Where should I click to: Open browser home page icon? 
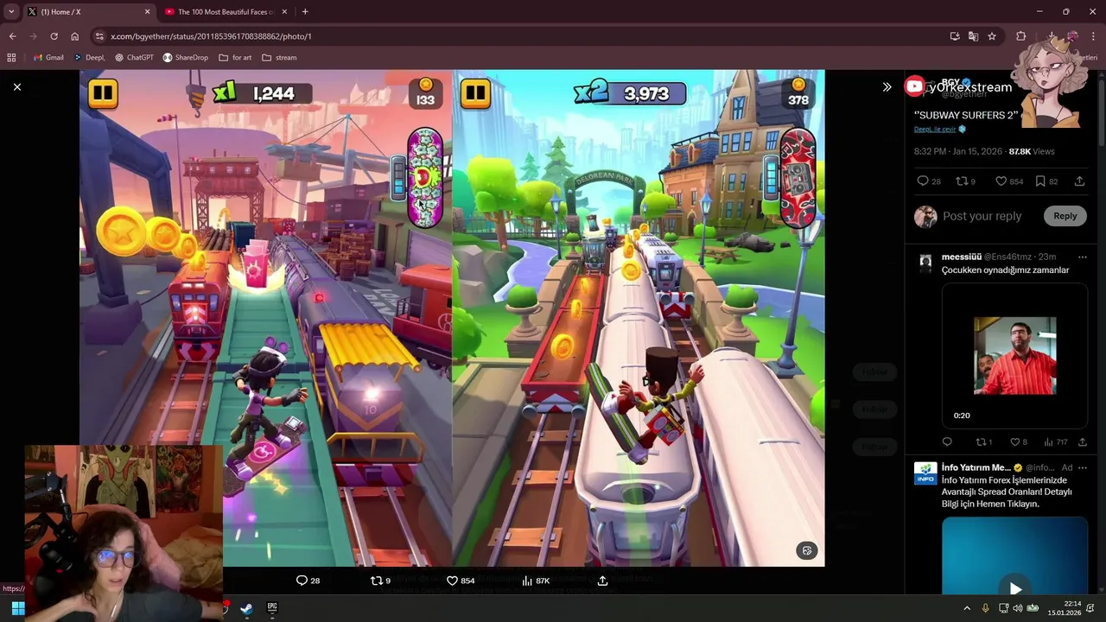tap(74, 36)
